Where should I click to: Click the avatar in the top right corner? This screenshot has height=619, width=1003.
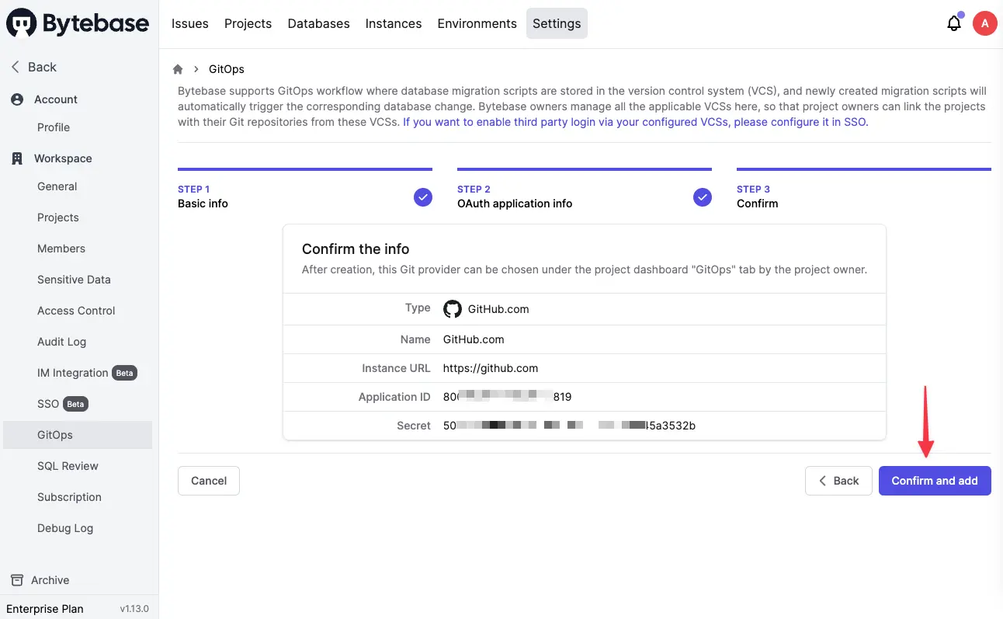pos(984,23)
